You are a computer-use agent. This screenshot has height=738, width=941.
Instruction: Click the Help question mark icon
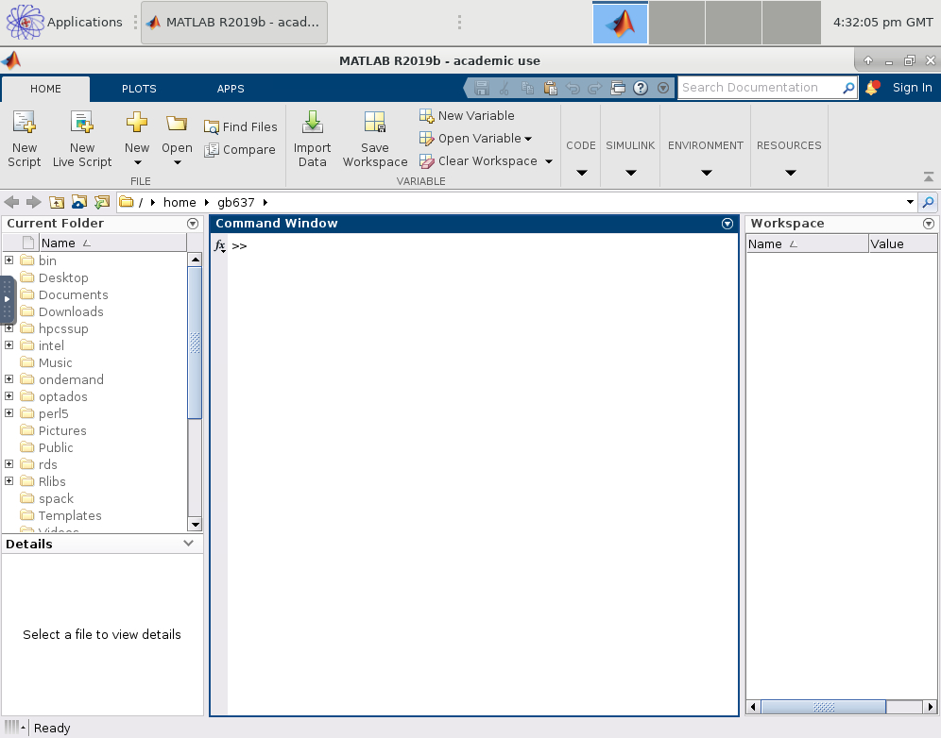641,88
